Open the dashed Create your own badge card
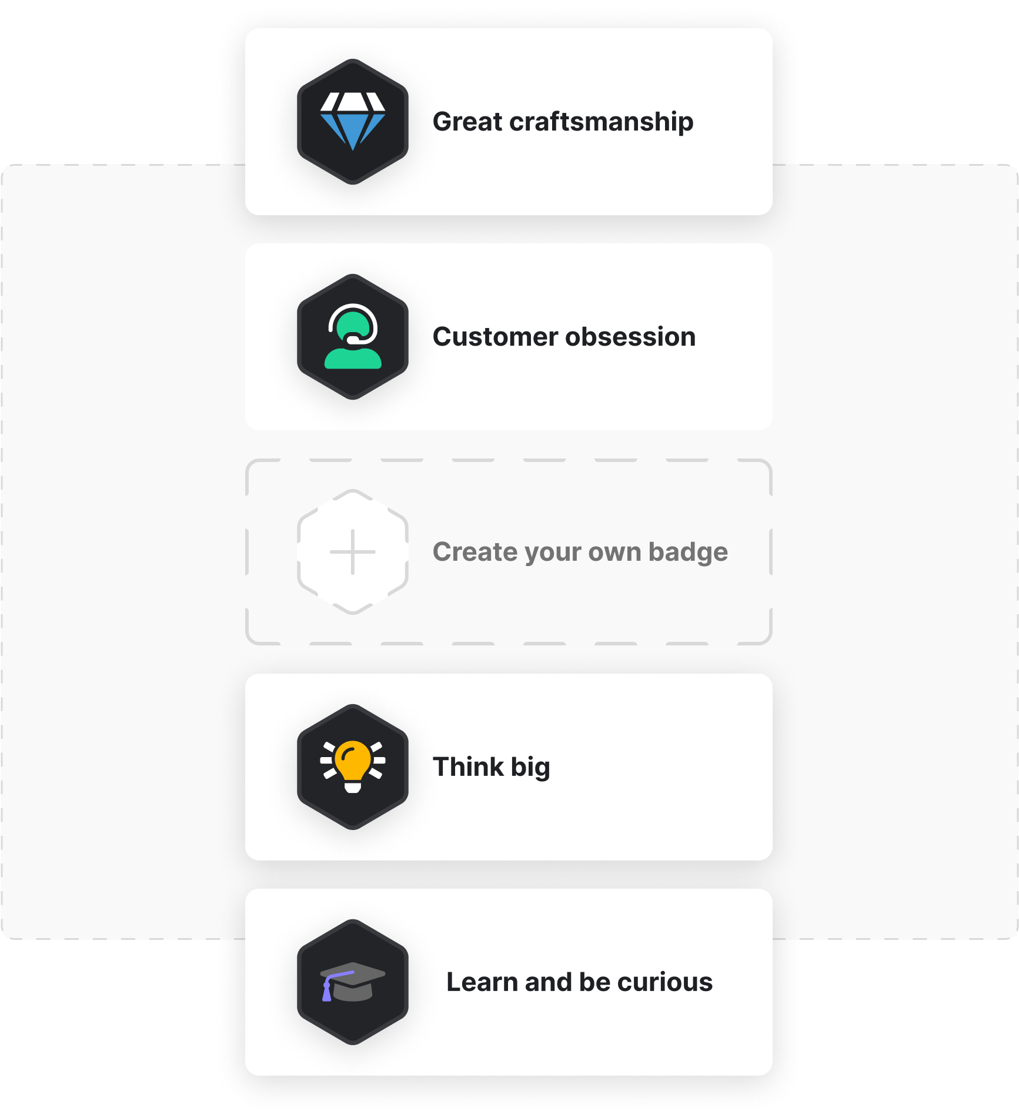 click(x=509, y=552)
